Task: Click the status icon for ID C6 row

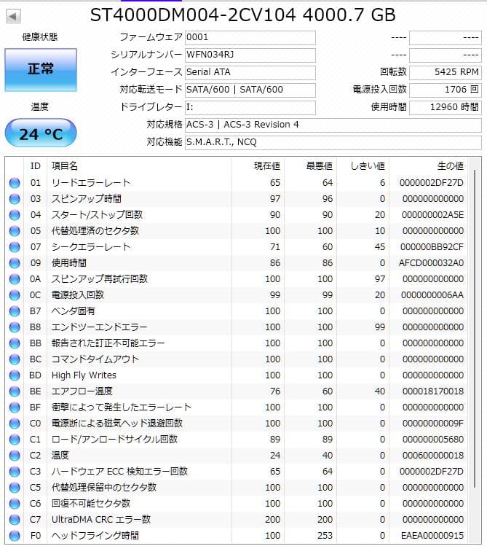Action: (x=15, y=504)
